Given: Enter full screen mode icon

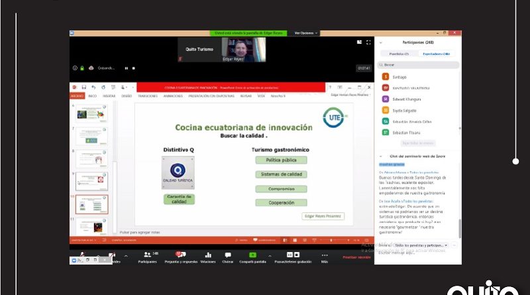Looking at the screenshot, I should [368, 42].
